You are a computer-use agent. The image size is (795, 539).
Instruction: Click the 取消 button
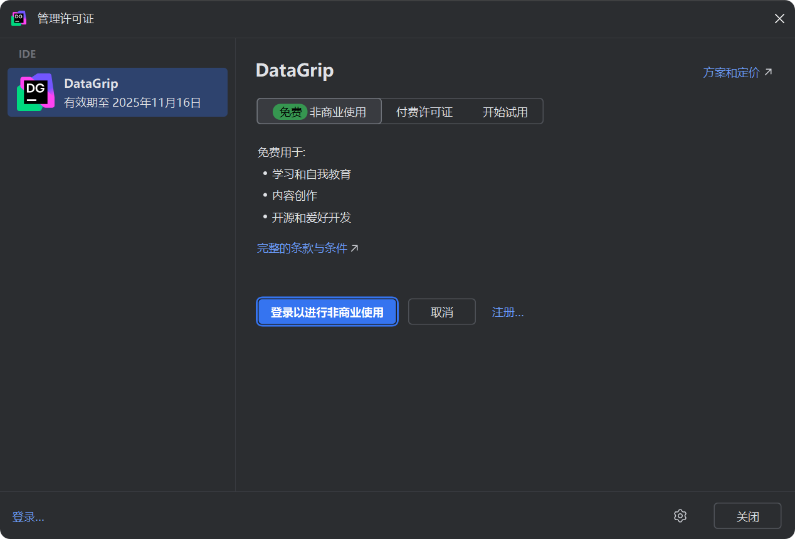click(x=442, y=312)
